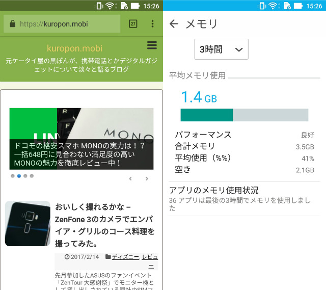326x290 pixels.
Task: Tap the battery icon in memory screen status bar
Action: coord(298,6)
